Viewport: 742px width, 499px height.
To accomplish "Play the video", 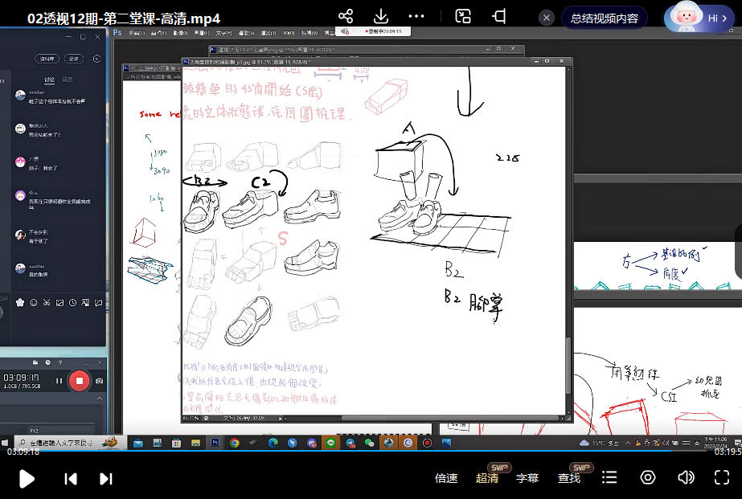I will point(27,478).
